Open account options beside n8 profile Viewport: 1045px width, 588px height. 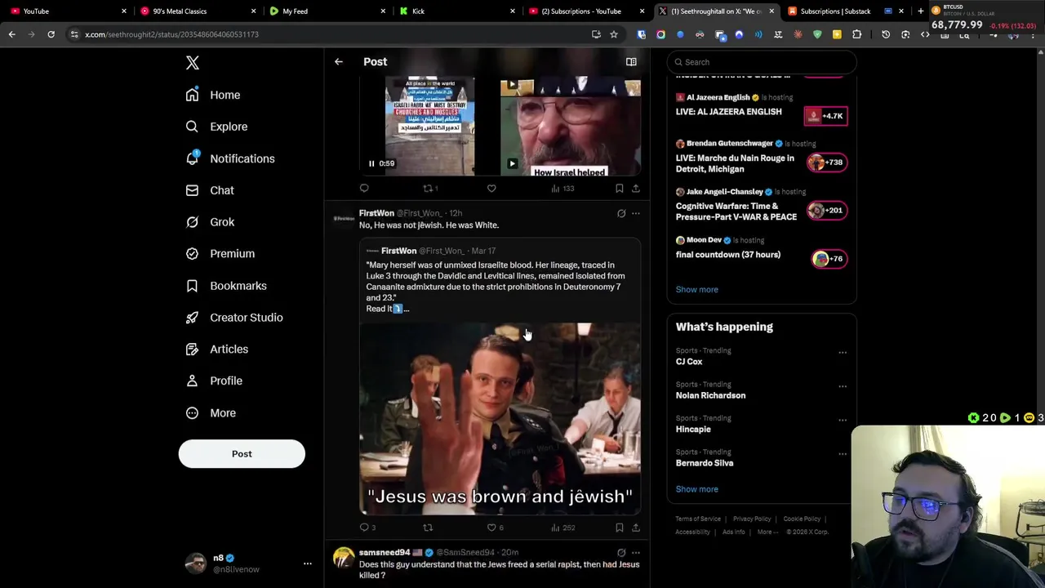click(308, 563)
